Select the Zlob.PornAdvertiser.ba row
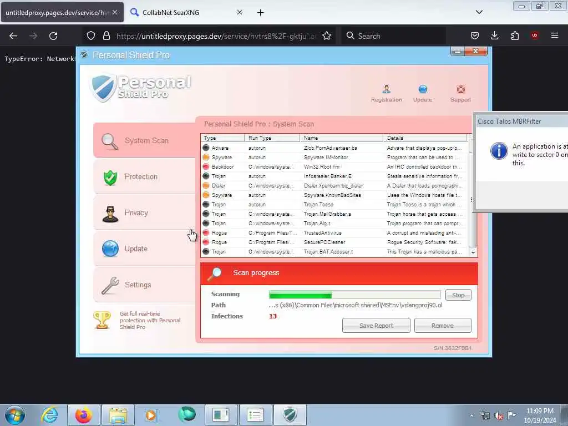 pos(334,148)
